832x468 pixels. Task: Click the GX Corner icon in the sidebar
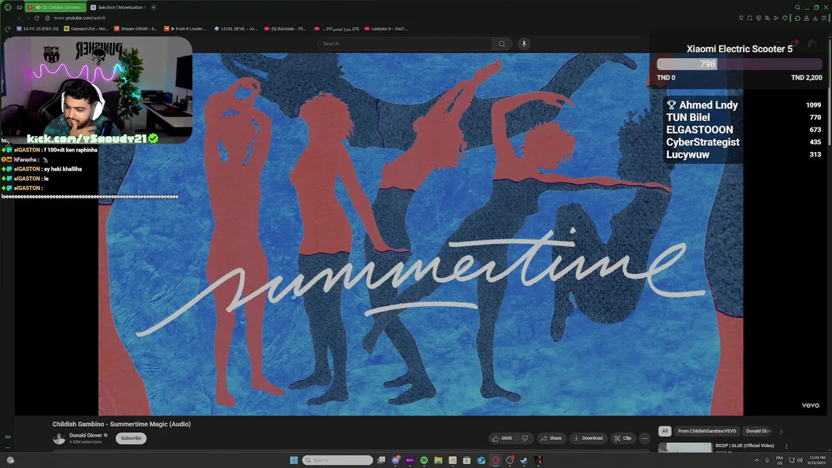(x=8, y=437)
